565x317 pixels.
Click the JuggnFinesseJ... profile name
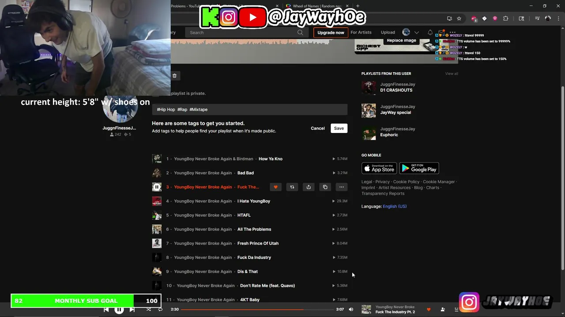tap(119, 128)
